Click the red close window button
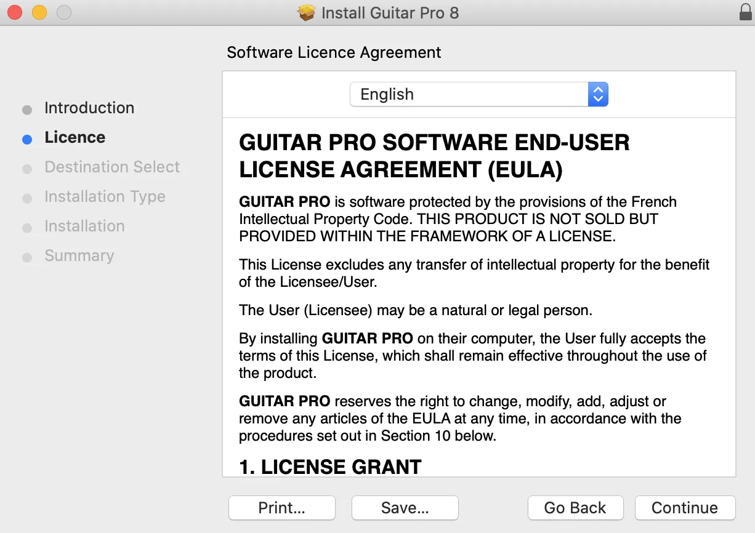 coord(15,12)
